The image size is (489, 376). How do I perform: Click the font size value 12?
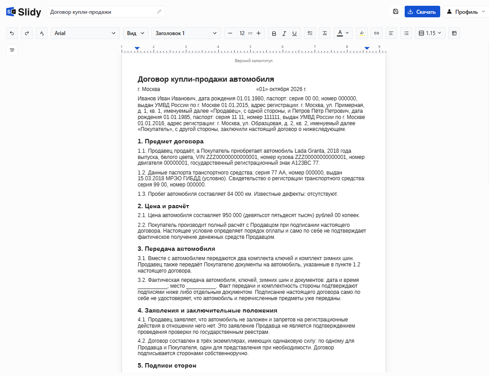point(242,33)
